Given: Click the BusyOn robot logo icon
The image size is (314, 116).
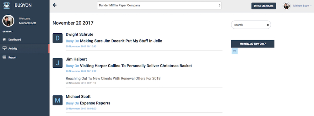Looking at the screenshot, I should click(x=7, y=5).
